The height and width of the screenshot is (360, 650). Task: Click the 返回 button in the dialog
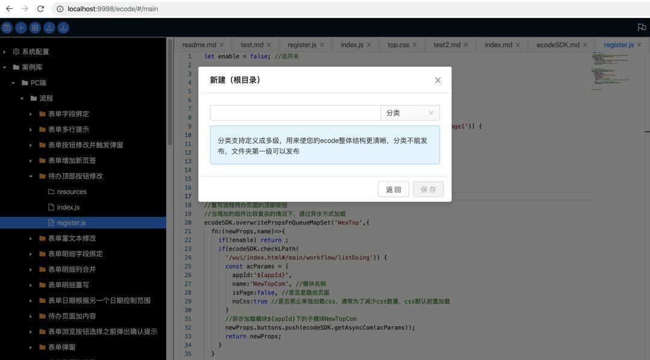point(393,189)
